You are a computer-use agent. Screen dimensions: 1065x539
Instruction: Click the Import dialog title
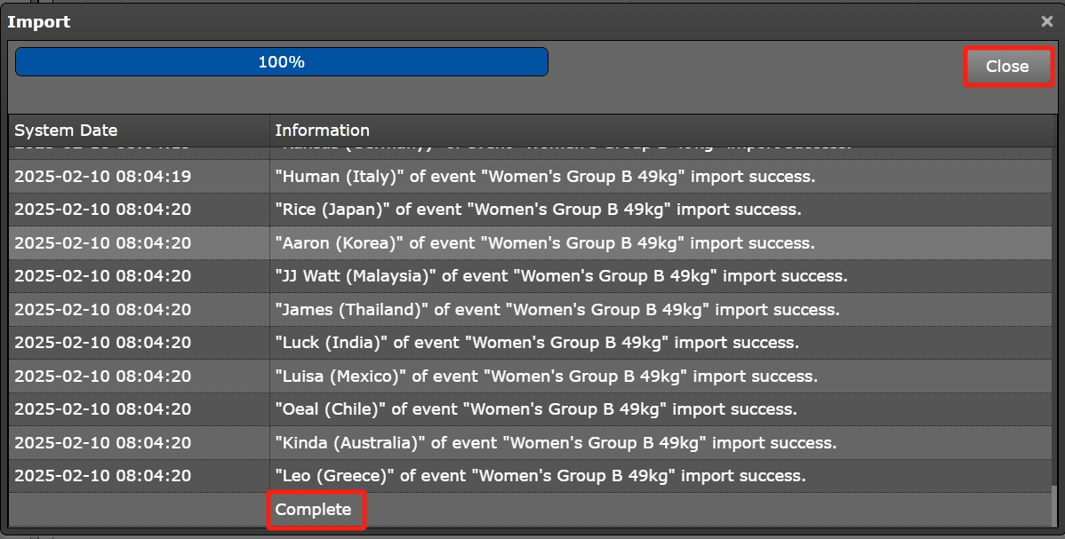[38, 21]
